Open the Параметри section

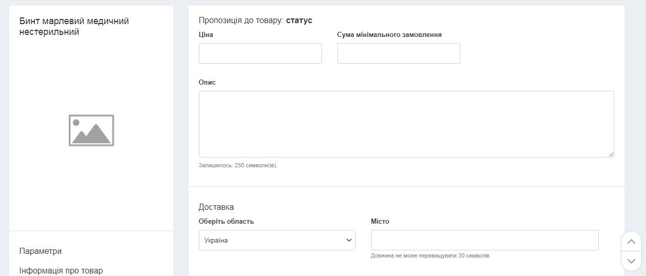[41, 251]
